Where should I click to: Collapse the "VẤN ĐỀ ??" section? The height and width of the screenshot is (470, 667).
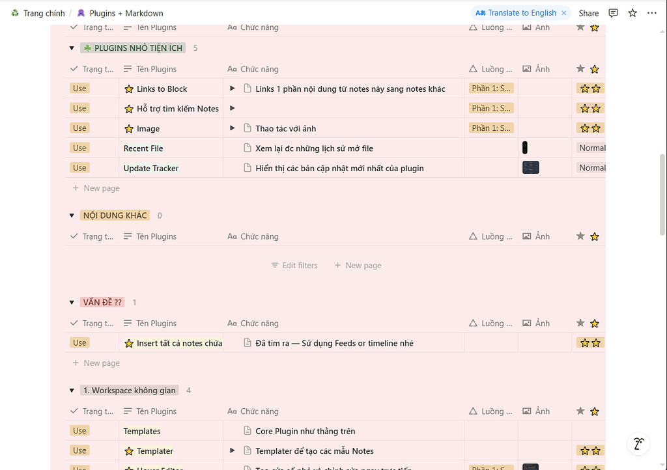pyautogui.click(x=72, y=301)
